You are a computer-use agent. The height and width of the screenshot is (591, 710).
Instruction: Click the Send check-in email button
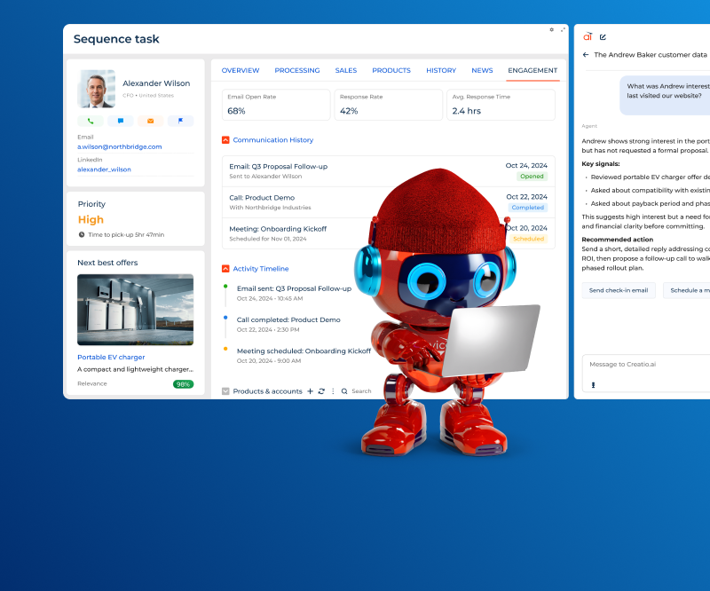619,290
